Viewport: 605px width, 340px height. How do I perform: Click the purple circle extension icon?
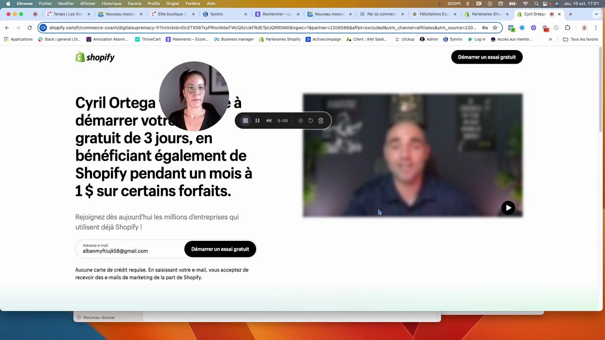point(534,27)
